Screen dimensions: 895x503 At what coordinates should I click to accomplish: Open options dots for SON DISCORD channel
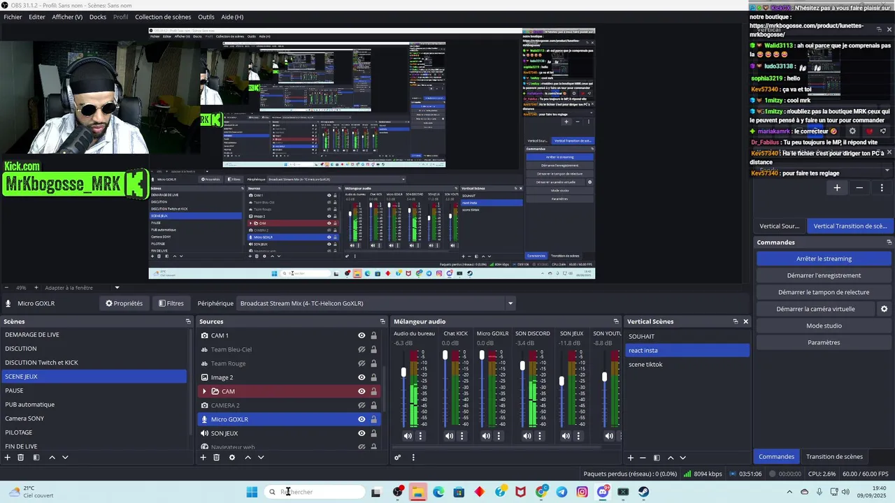pyautogui.click(x=540, y=436)
